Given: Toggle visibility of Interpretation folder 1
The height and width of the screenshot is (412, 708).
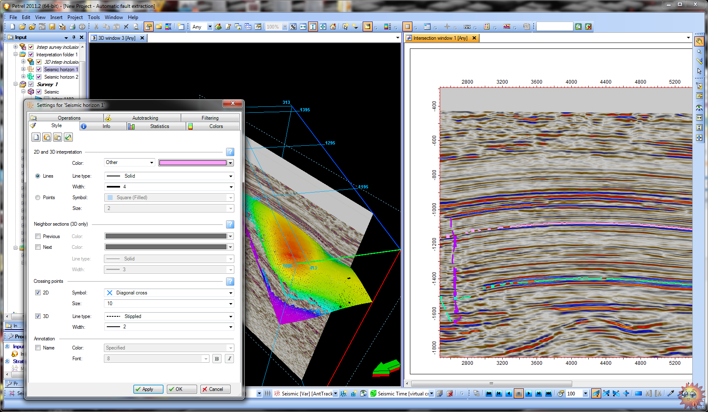Looking at the screenshot, I should (x=31, y=55).
